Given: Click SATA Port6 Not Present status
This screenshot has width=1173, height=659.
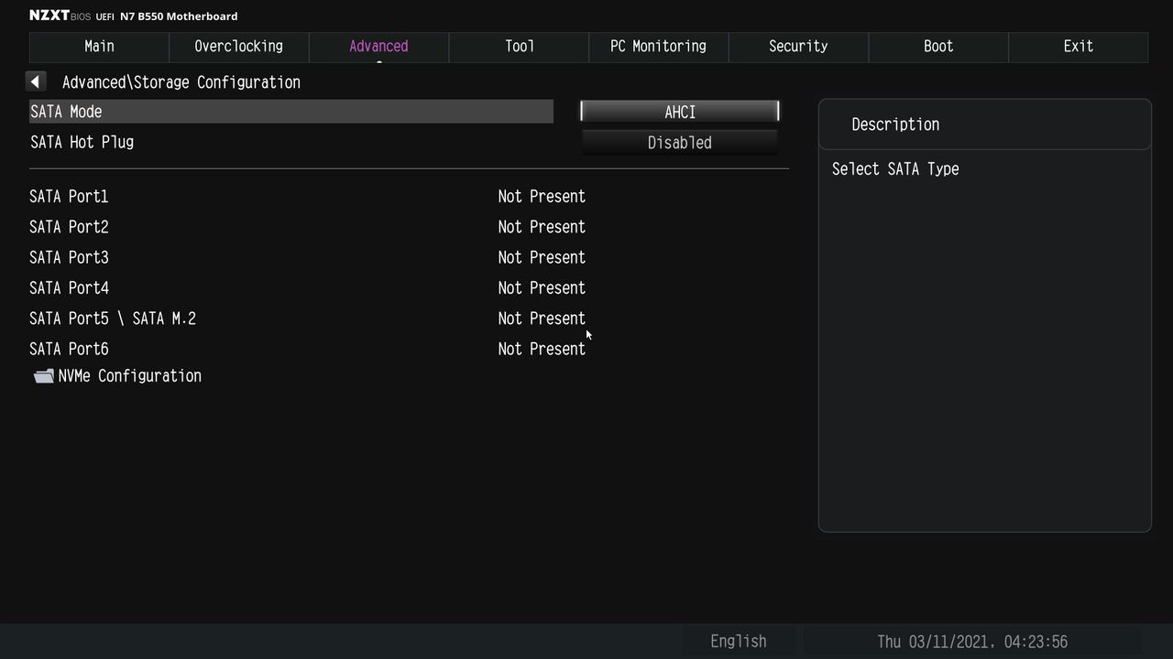Looking at the screenshot, I should [x=542, y=349].
